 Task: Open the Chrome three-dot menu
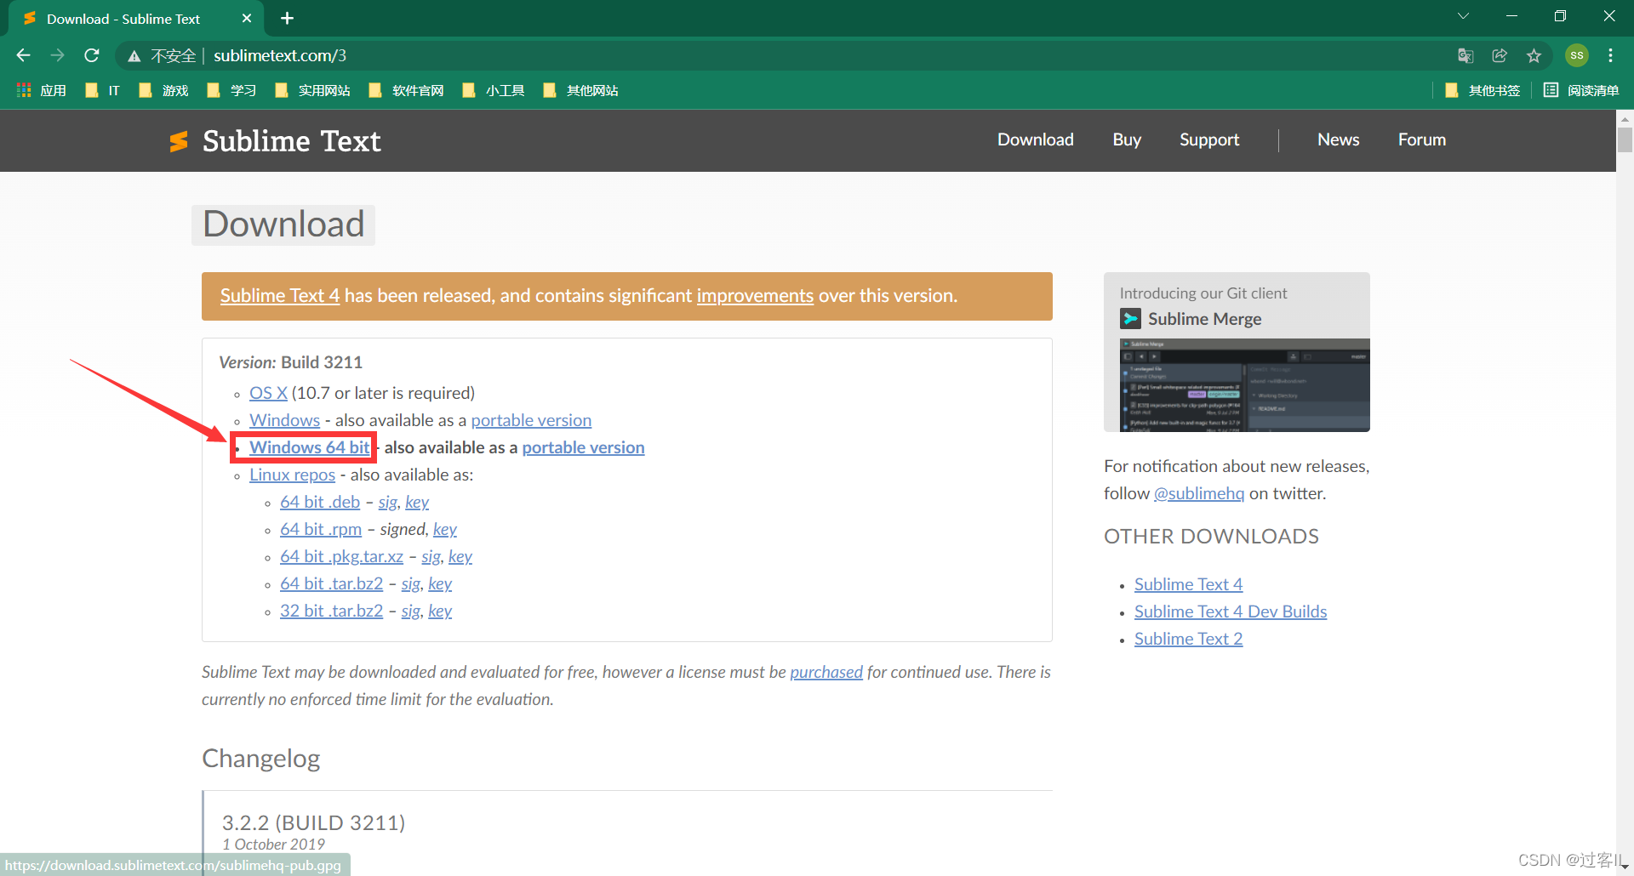1610,55
